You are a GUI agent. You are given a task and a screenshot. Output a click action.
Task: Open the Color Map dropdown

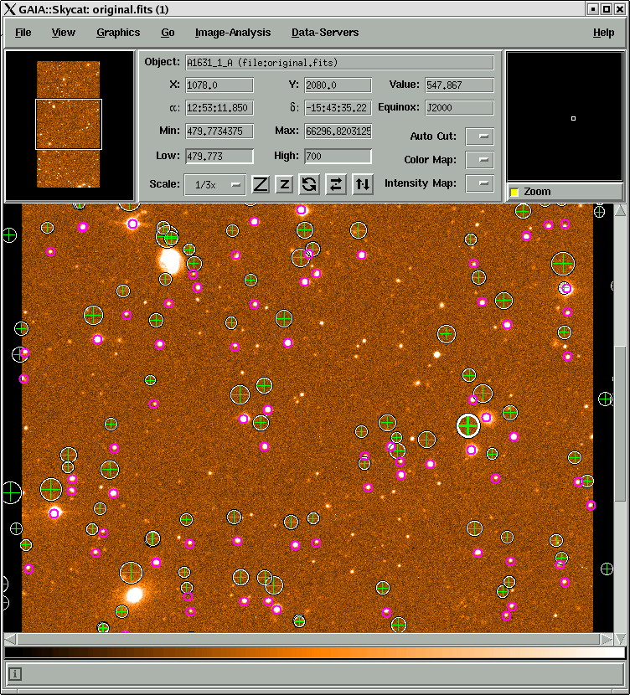click(x=480, y=160)
